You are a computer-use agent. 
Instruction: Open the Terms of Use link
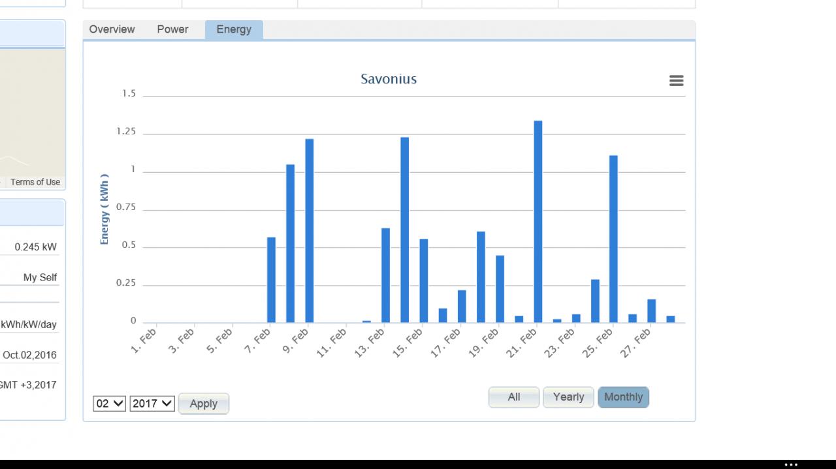coord(35,182)
